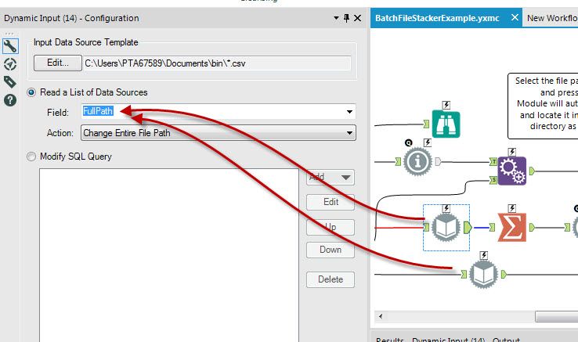Viewport: 578px width, 342px height.
Task: Click lightning badge above the binoculars tool
Action: [x=446, y=105]
